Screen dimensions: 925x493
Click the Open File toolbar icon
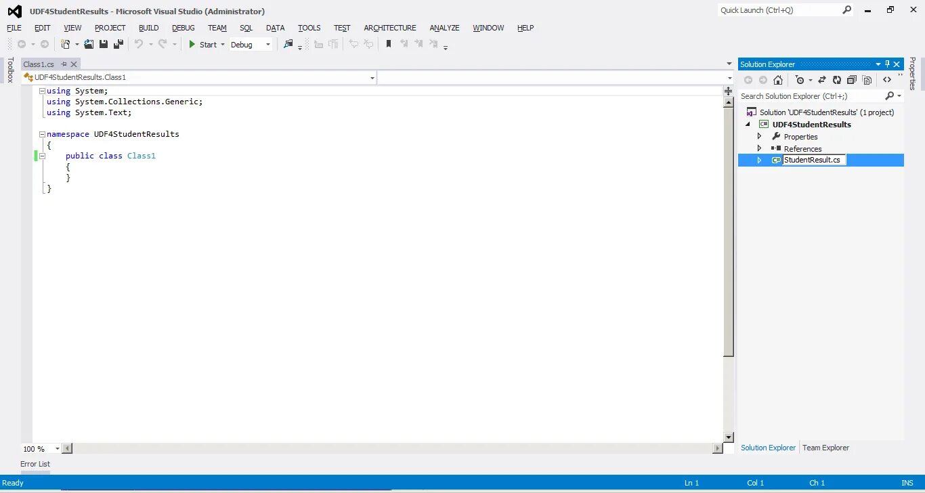[x=89, y=44]
